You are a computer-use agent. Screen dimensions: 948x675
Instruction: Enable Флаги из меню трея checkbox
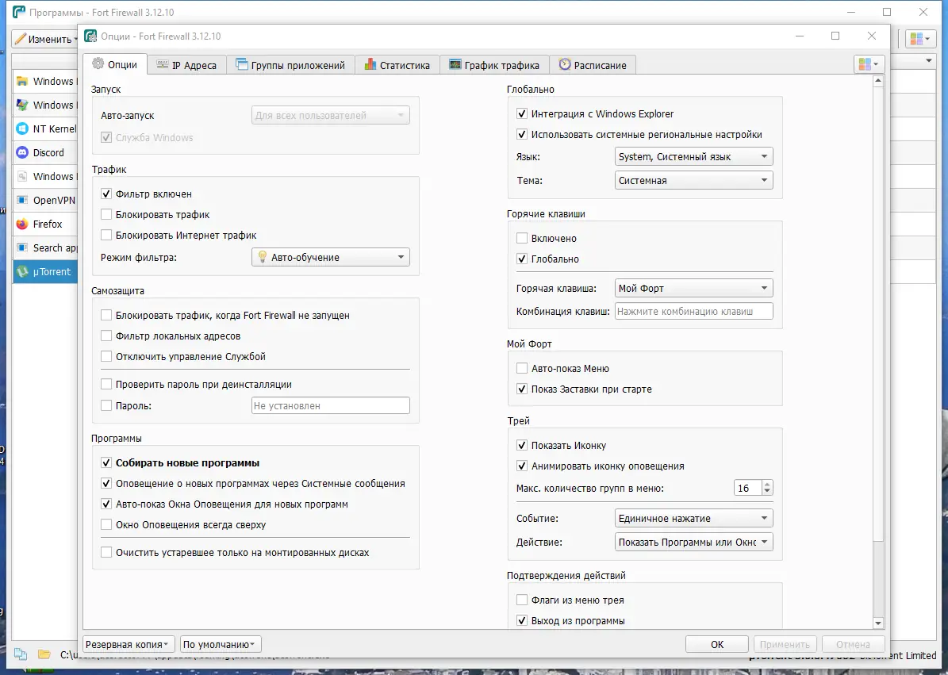[522, 600]
